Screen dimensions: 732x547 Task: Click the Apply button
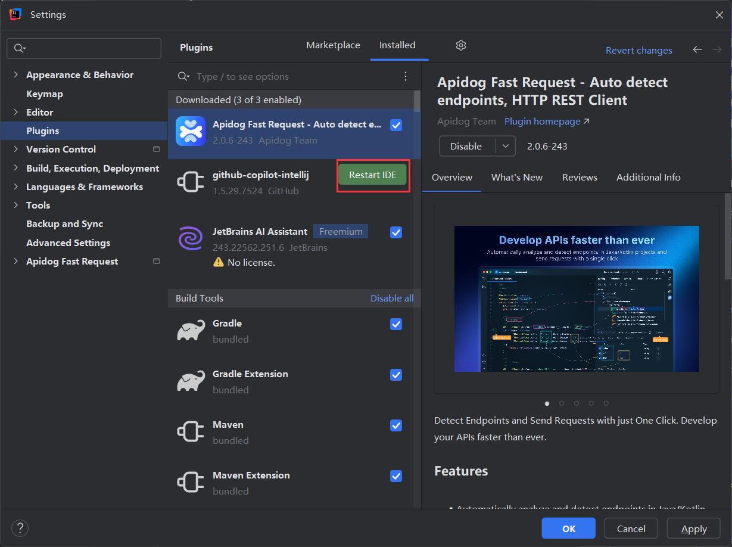(694, 529)
